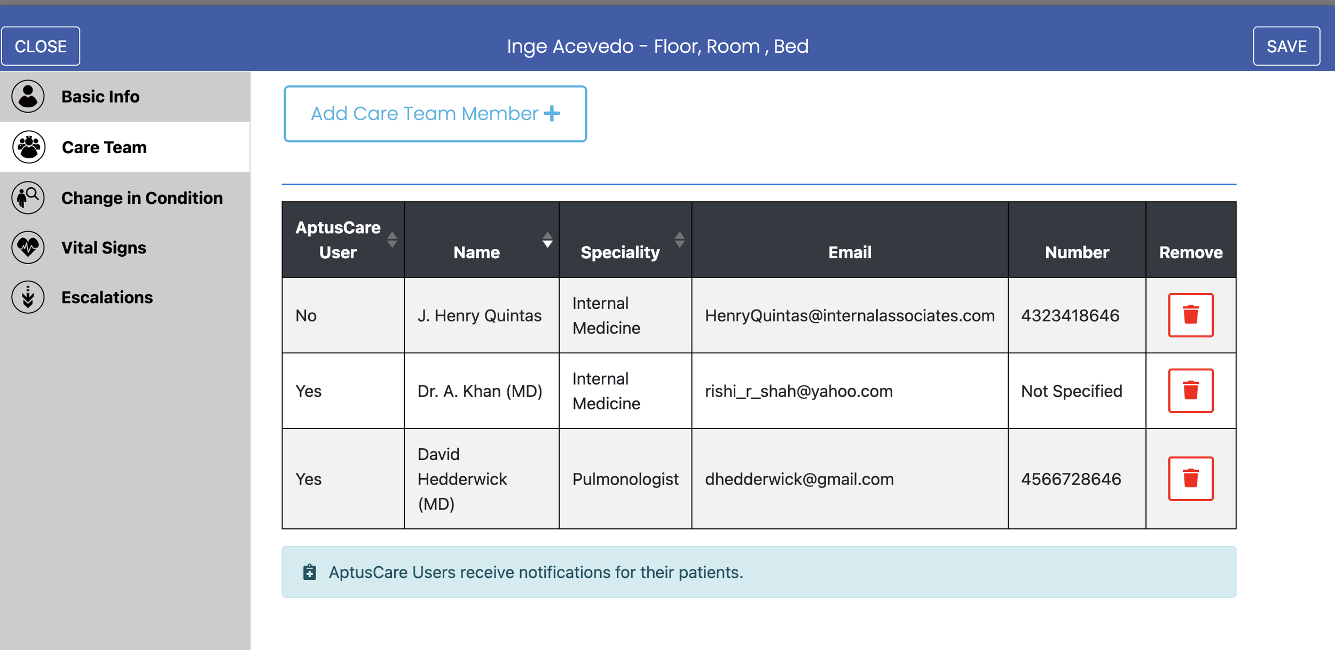
Task: Click the SAVE button
Action: (1286, 46)
